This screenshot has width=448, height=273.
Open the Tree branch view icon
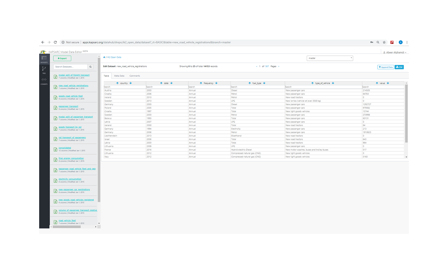[x=44, y=69]
